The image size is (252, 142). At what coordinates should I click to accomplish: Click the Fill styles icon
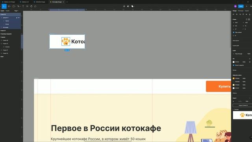coord(250,59)
